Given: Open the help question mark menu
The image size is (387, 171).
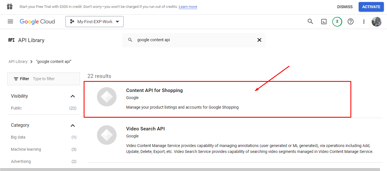Looking at the screenshot, I should point(351,21).
